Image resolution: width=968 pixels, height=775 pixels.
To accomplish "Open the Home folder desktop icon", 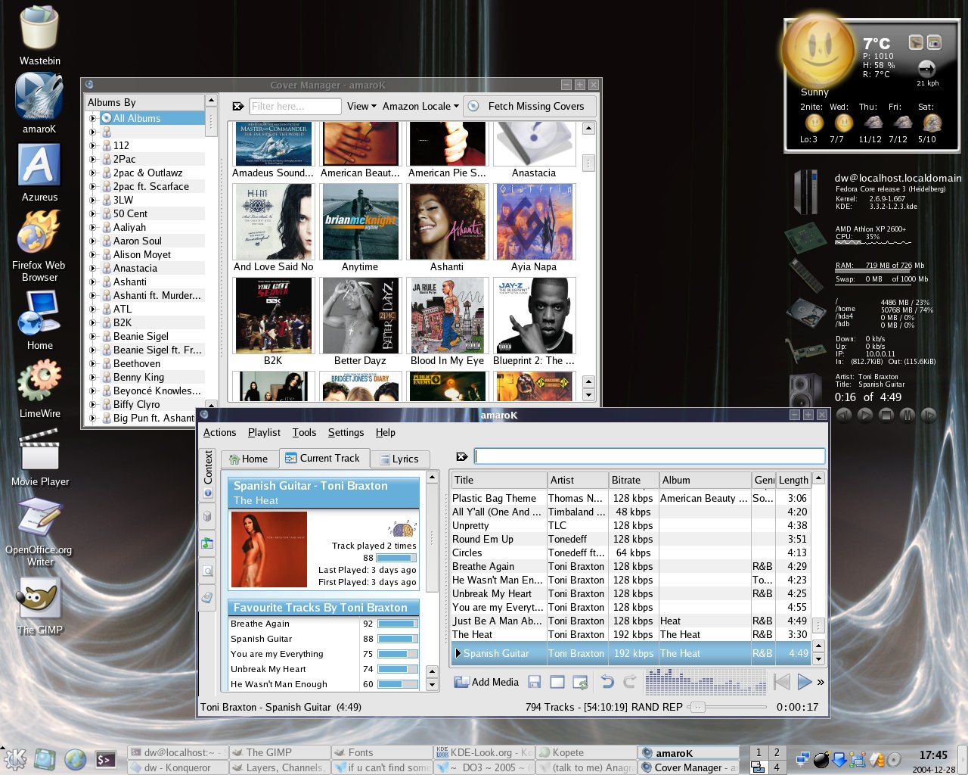I will [39, 319].
